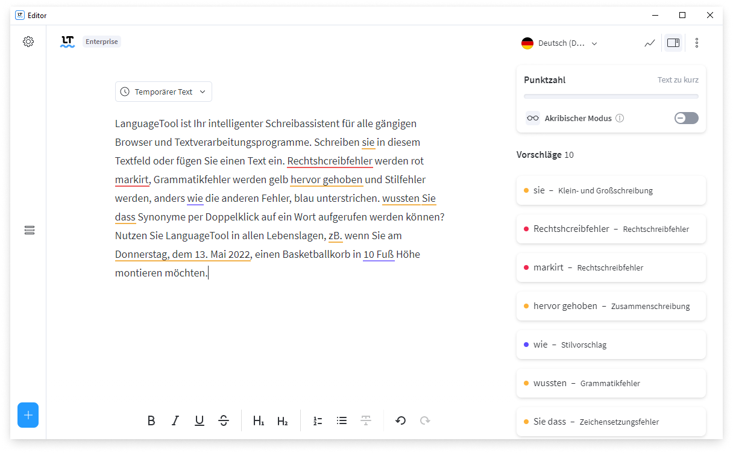The width and height of the screenshot is (733, 453).
Task: Maximize the Editor window
Action: (682, 15)
